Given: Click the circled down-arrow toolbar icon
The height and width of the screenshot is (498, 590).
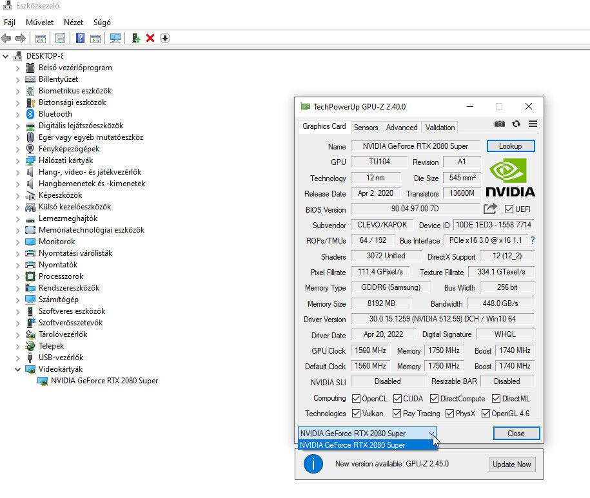Looking at the screenshot, I should click(165, 38).
